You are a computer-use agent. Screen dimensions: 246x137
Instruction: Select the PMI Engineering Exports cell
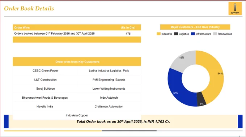coord(109,80)
